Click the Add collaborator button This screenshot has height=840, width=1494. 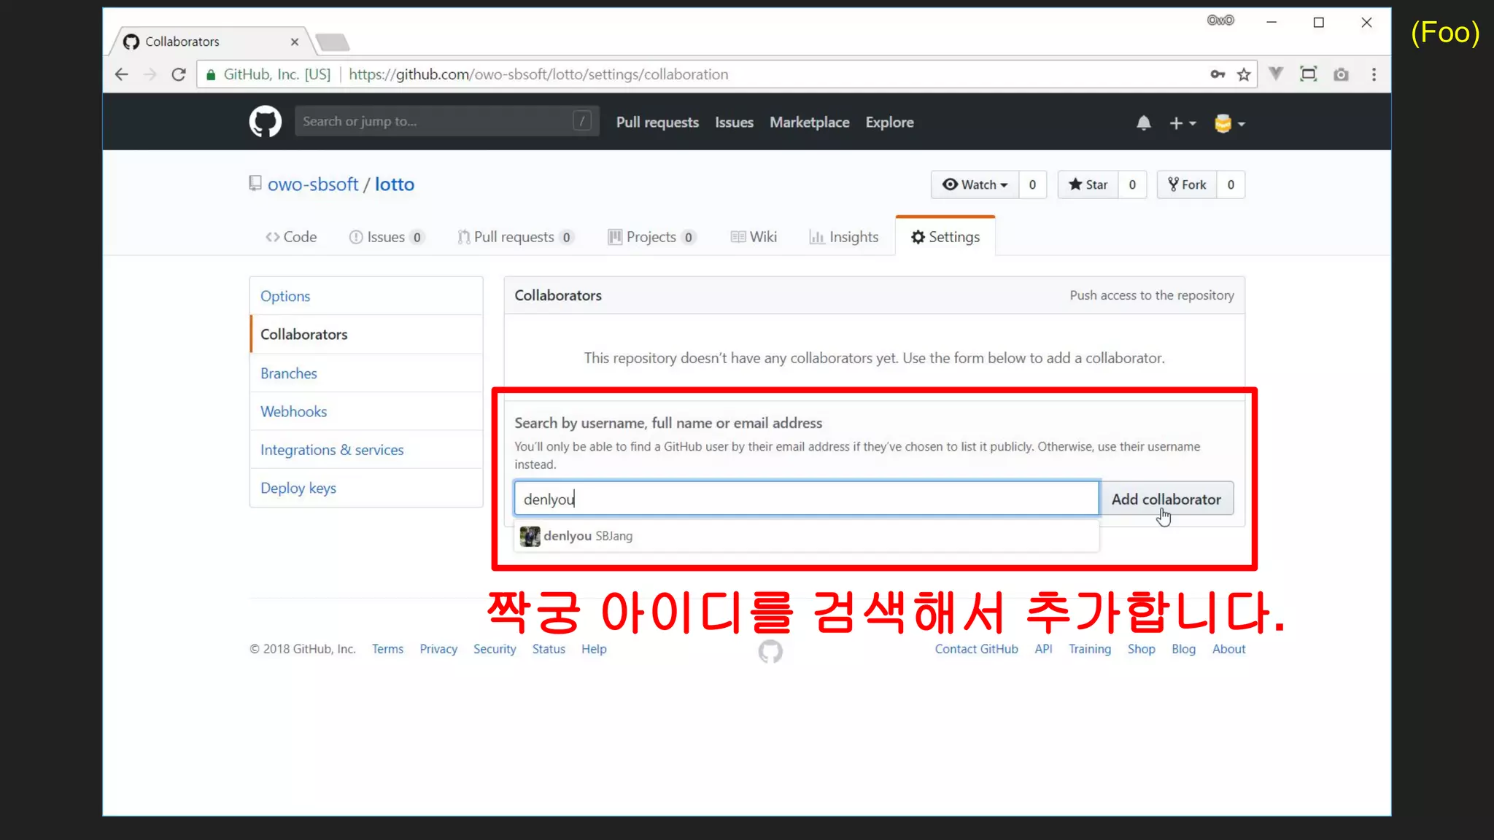[1166, 499]
